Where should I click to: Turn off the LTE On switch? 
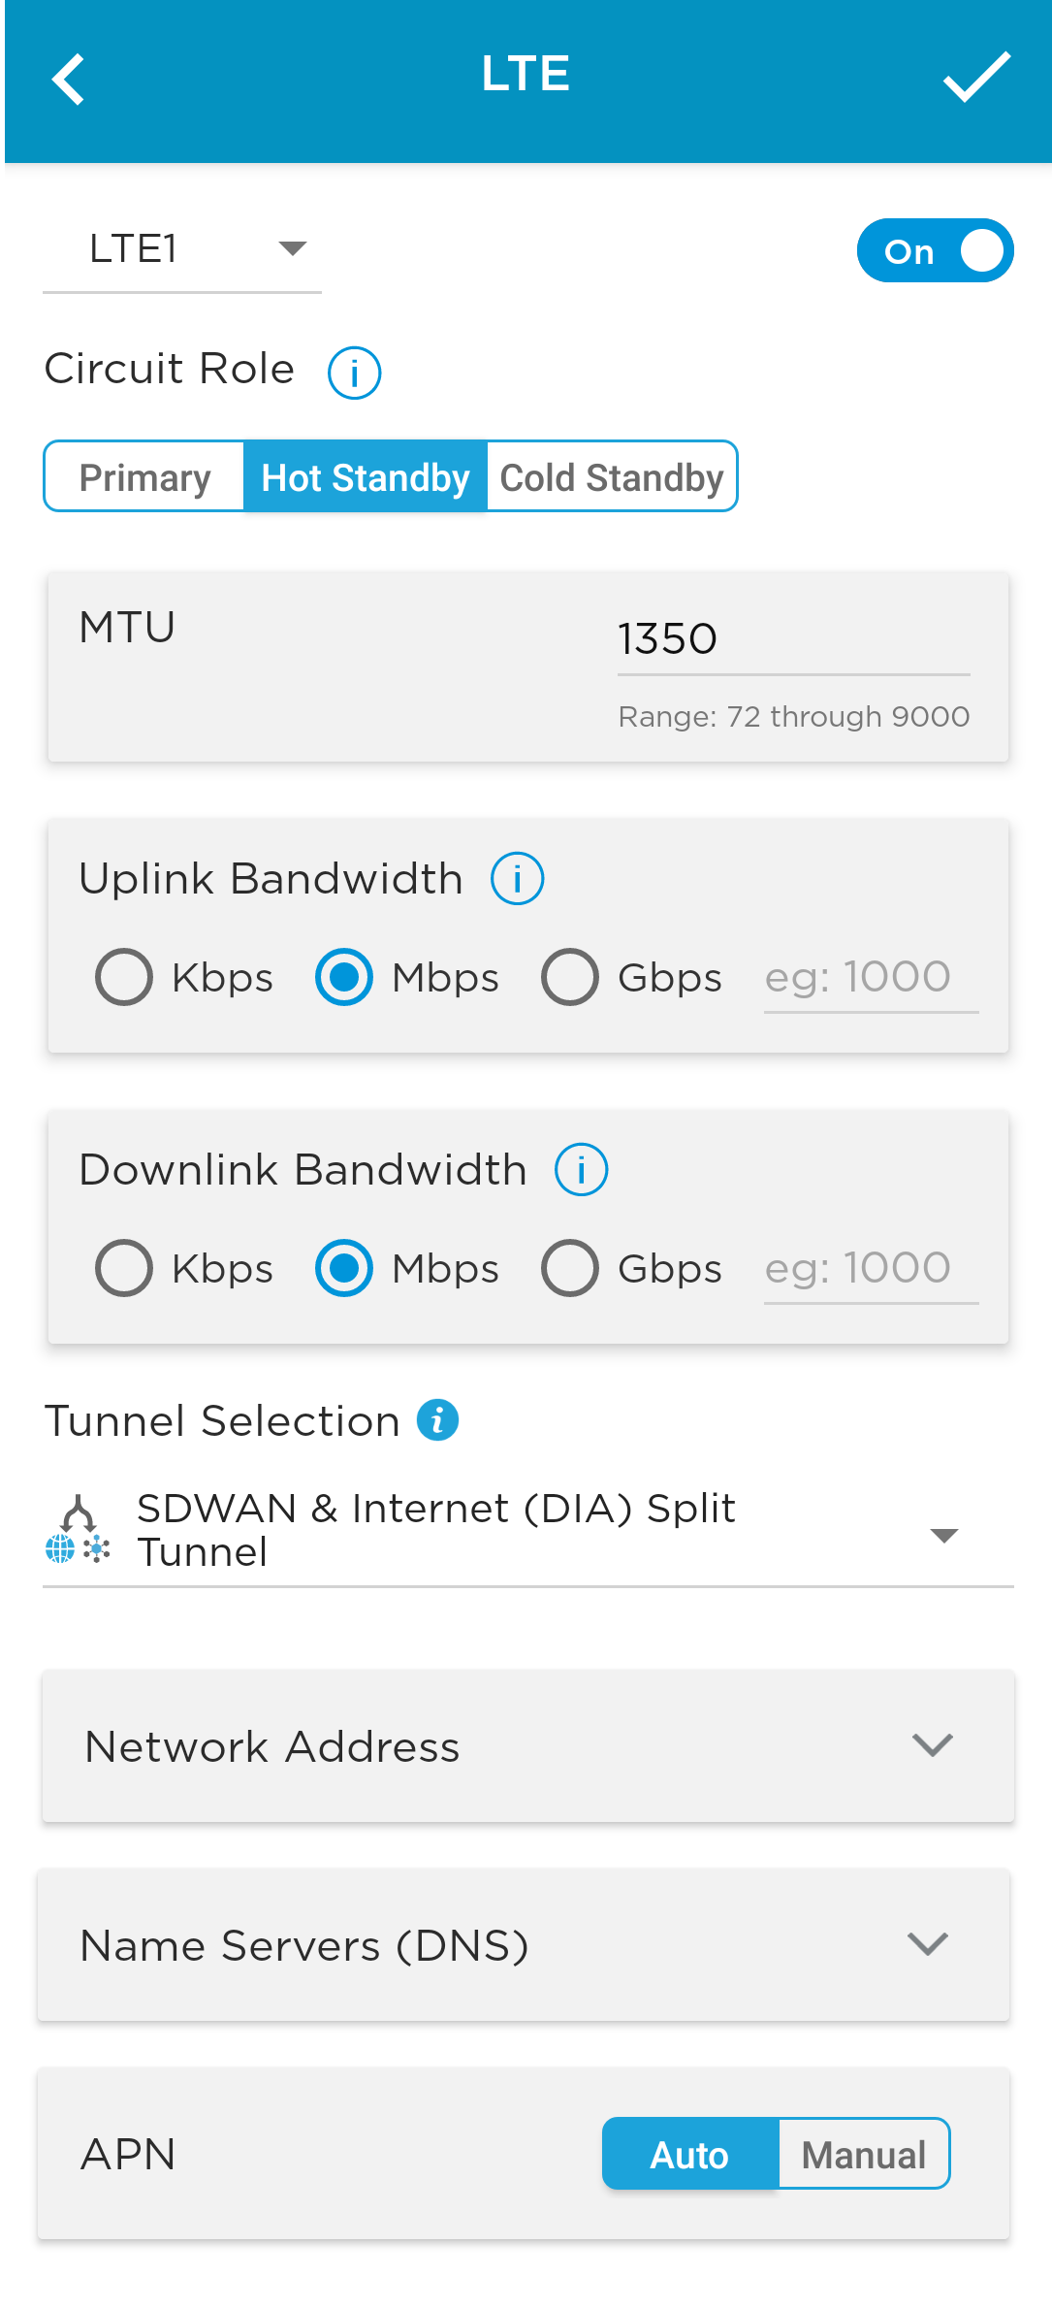(x=935, y=250)
